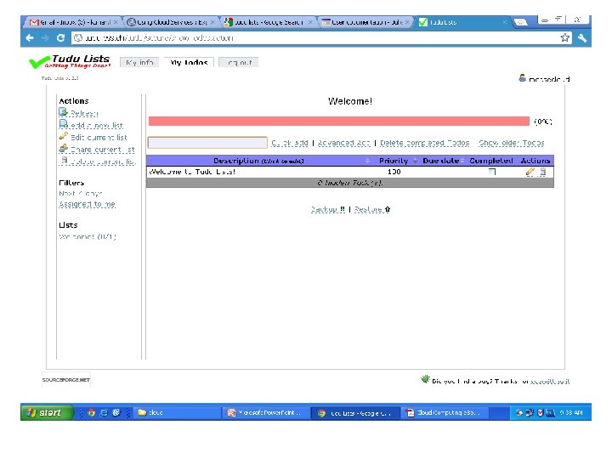Switch to the User customer browser tab
This screenshot has height=459, width=612.
tap(365, 22)
